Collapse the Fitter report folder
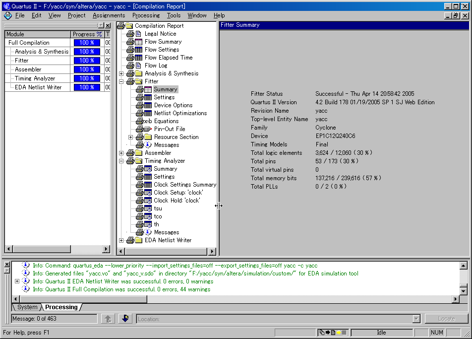This screenshot has height=339, width=472. pyautogui.click(x=121, y=81)
